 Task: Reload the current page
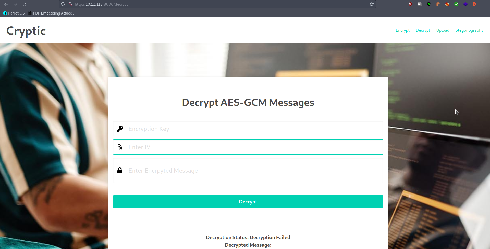point(24,4)
